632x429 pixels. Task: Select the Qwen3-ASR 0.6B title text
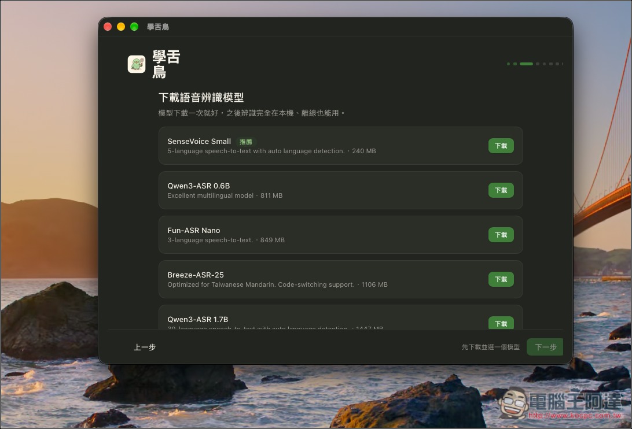point(199,186)
